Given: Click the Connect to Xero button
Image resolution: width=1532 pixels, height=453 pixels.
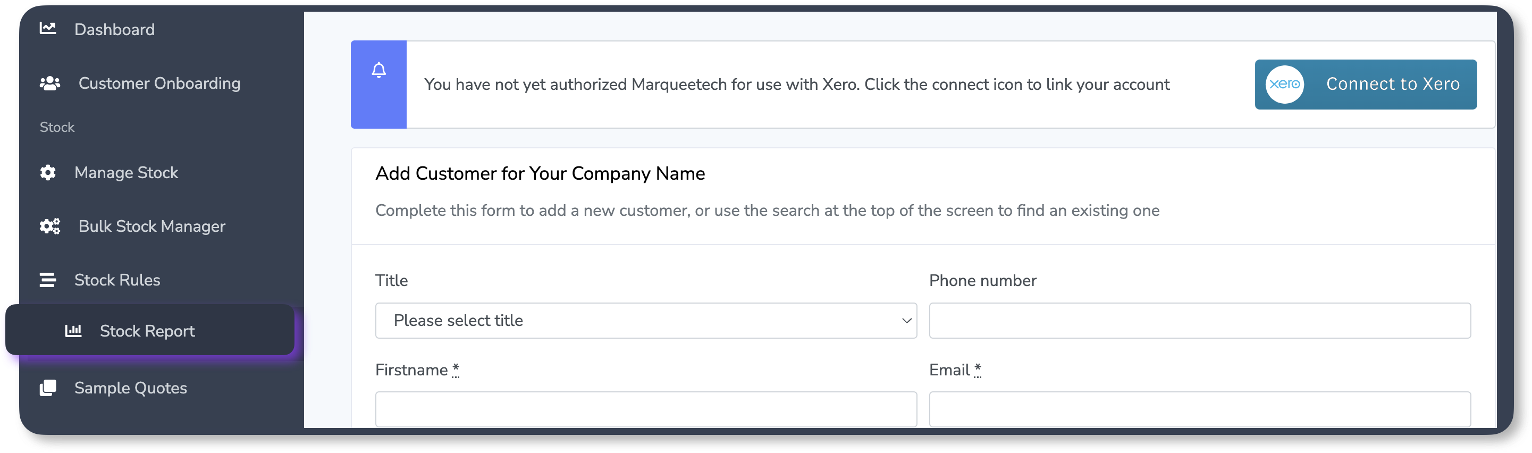Looking at the screenshot, I should pos(1366,85).
